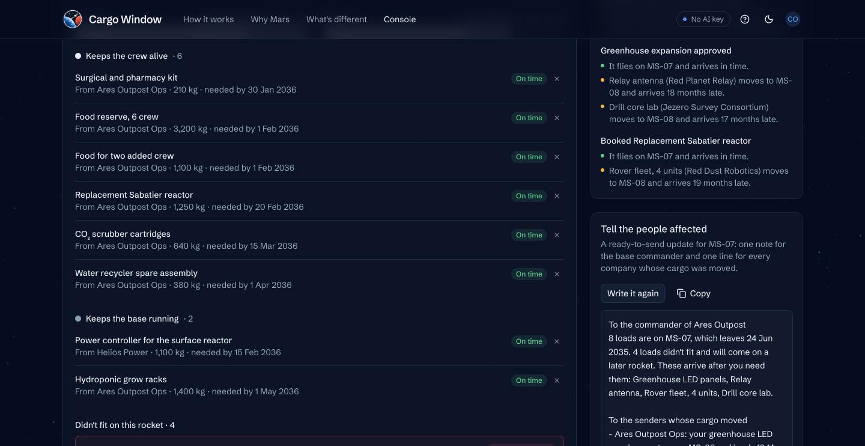Screen dimensions: 865x446
Task: Open the help question mark icon
Action: click(745, 19)
